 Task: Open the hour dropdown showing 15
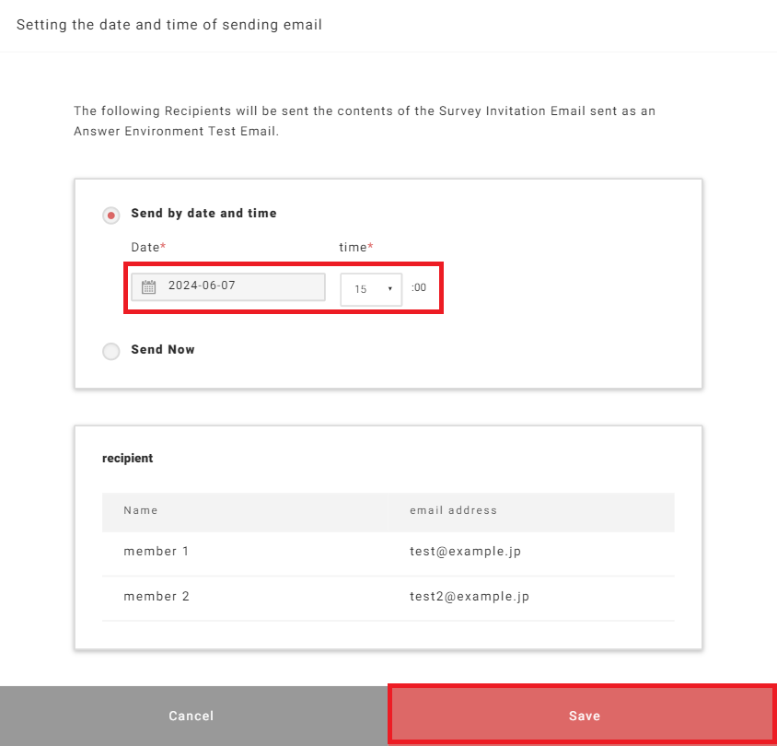(x=370, y=289)
